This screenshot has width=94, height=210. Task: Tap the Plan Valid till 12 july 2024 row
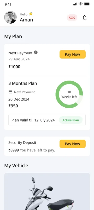[x=47, y=120]
